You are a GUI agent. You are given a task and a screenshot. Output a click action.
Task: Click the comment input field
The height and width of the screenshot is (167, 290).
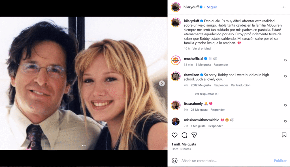pos(224,161)
